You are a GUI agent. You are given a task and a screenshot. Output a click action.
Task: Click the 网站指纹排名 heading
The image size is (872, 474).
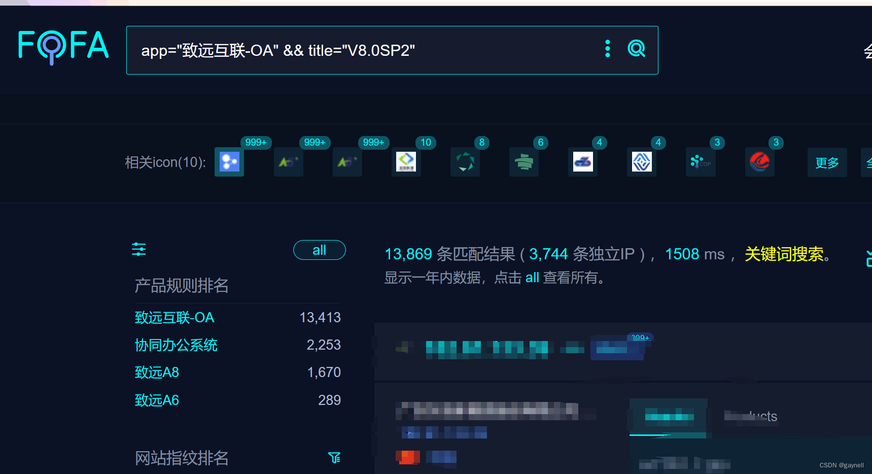click(182, 458)
